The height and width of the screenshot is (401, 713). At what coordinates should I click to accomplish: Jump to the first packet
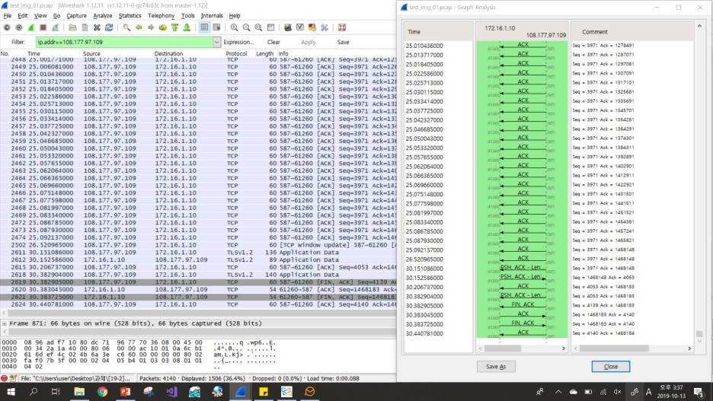coord(174,27)
